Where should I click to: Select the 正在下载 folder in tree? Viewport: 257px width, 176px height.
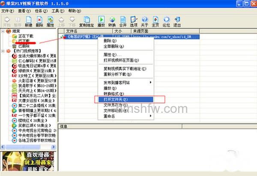(x=23, y=36)
